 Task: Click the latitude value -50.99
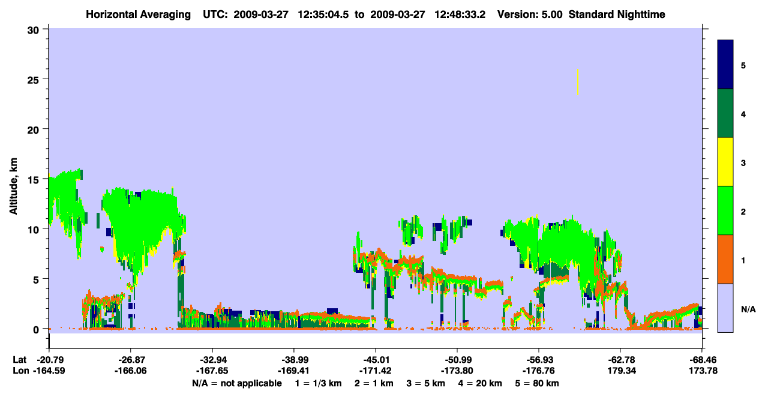point(457,360)
